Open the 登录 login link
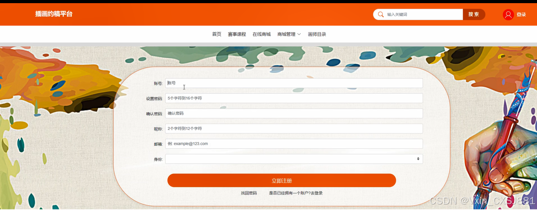This screenshot has width=537, height=210. click(521, 15)
